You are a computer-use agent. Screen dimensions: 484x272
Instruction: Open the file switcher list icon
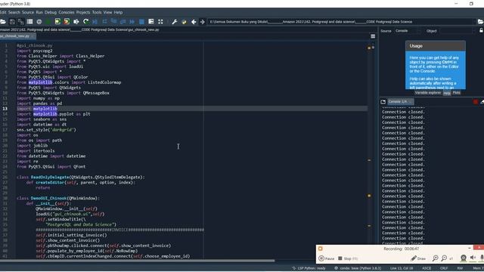coord(30,22)
